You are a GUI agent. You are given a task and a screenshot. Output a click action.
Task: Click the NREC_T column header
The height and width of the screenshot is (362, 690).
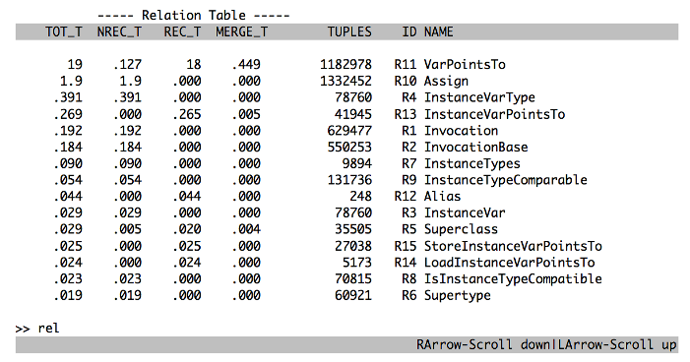pyautogui.click(x=119, y=32)
